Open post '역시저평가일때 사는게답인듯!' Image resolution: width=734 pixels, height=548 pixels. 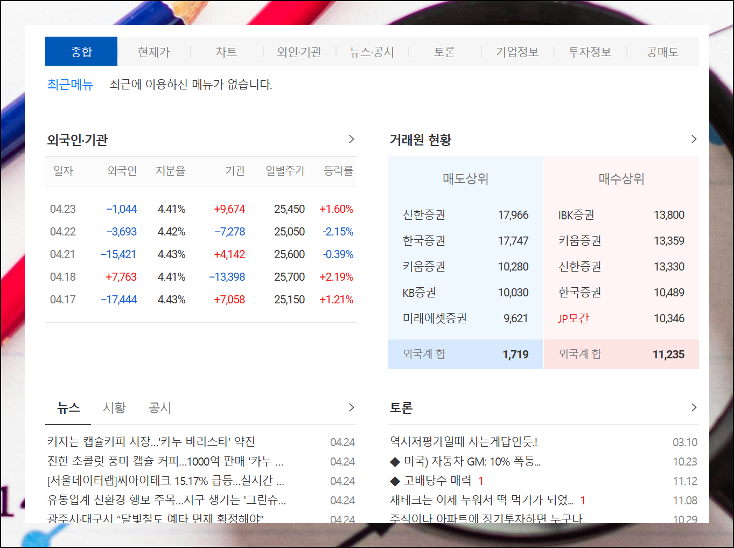pyautogui.click(x=464, y=442)
